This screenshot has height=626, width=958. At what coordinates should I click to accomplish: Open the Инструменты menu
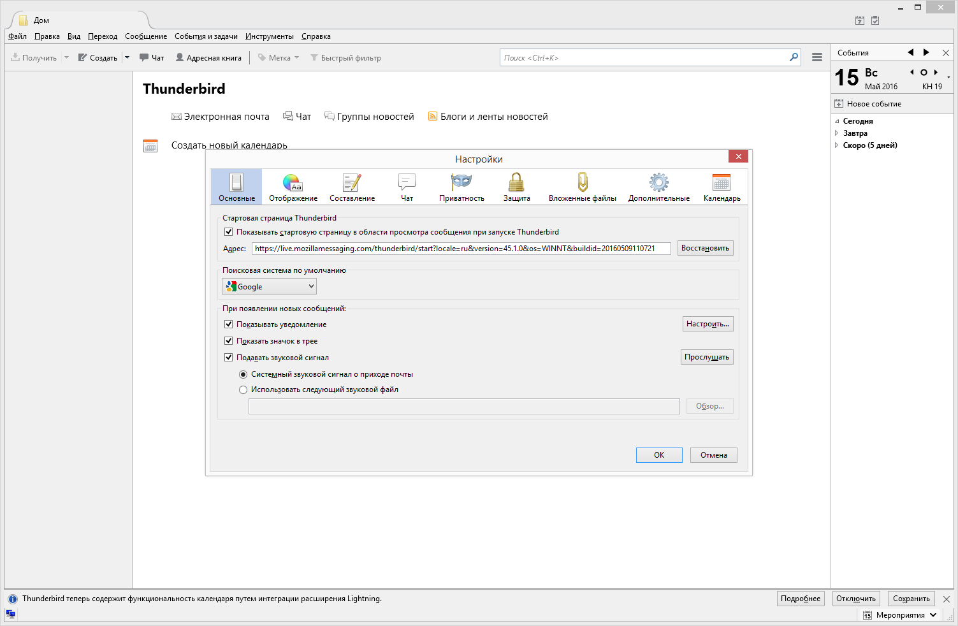pos(270,36)
